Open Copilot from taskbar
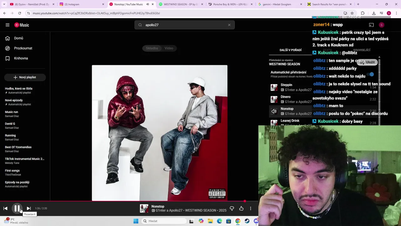Viewport: 401px width, 226px height. 201,221
